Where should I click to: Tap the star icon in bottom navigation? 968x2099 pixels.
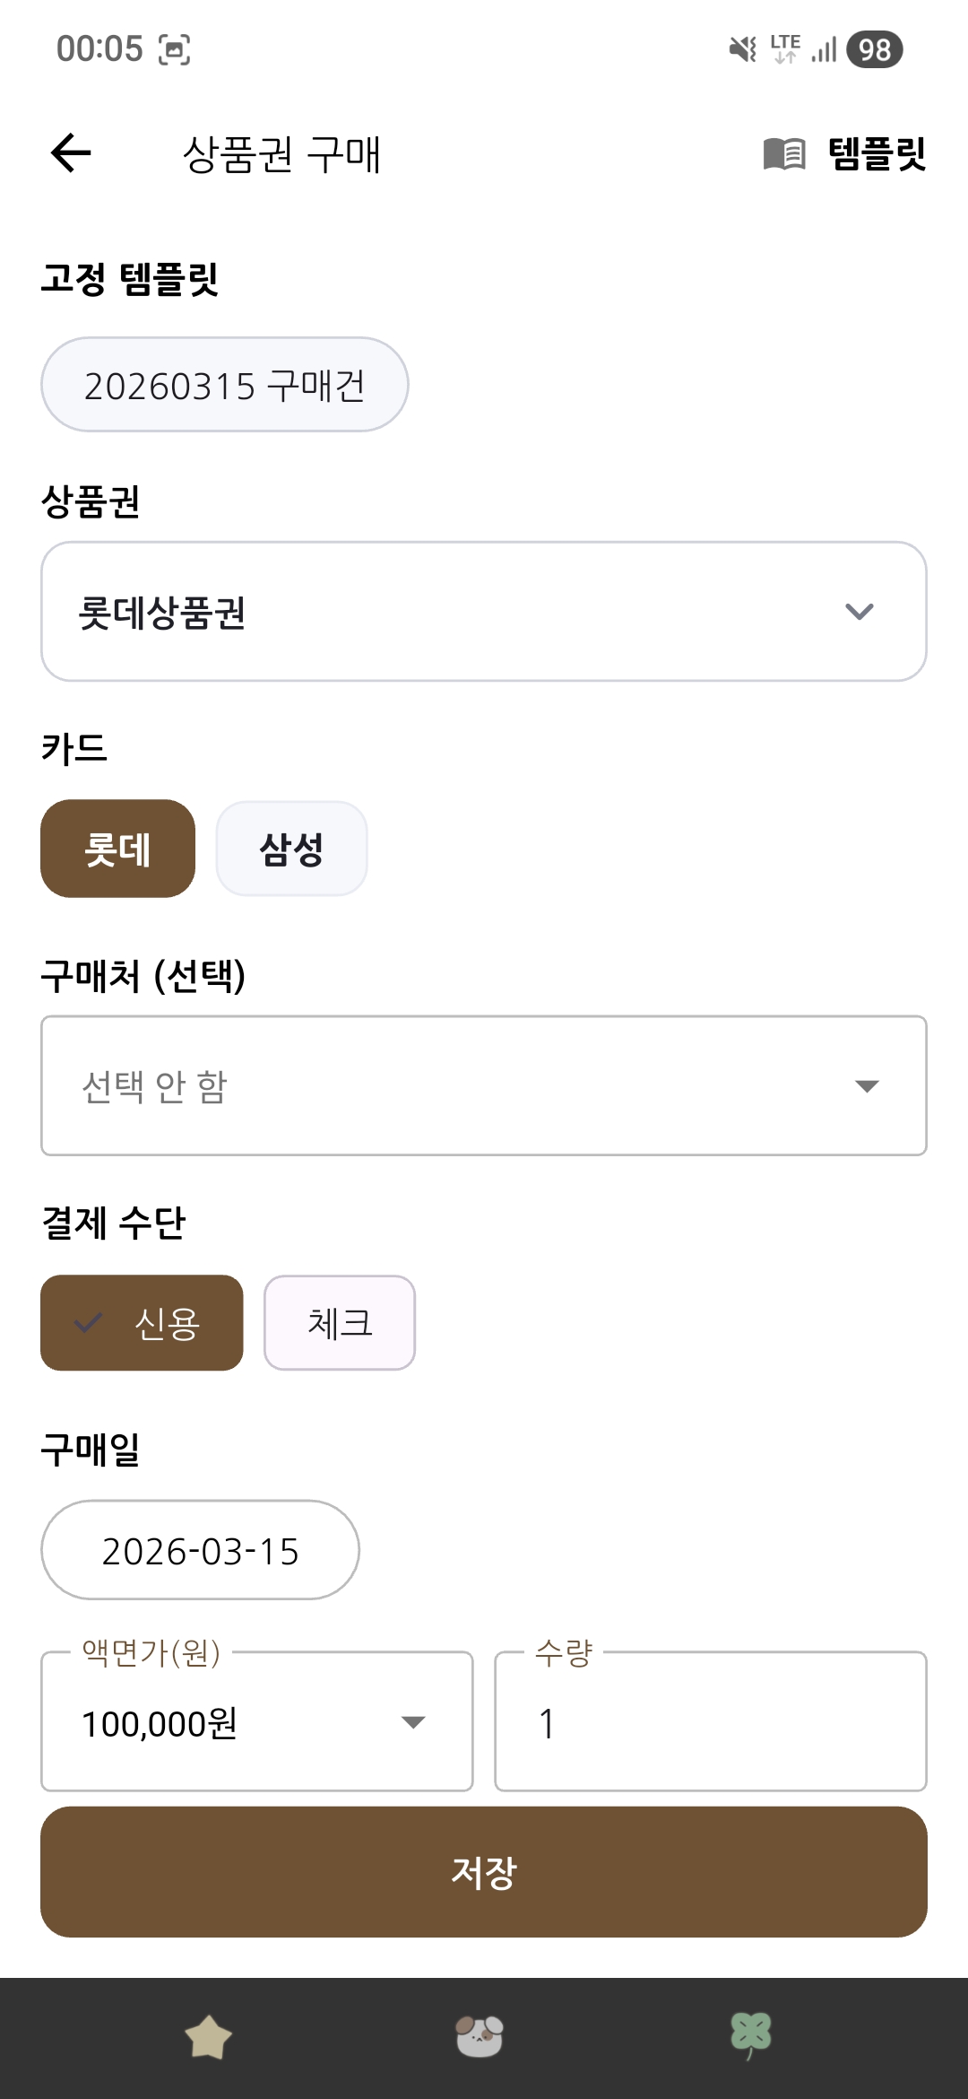coord(208,2037)
